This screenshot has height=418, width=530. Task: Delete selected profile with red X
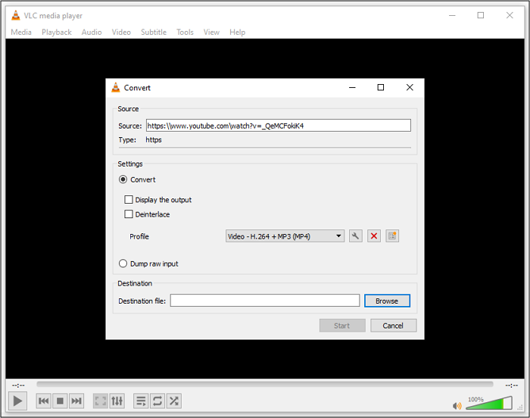pos(373,236)
